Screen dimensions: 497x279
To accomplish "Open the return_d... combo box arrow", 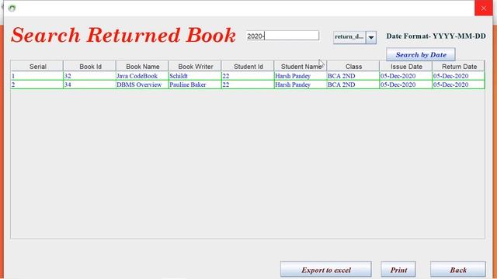I will pos(371,37).
